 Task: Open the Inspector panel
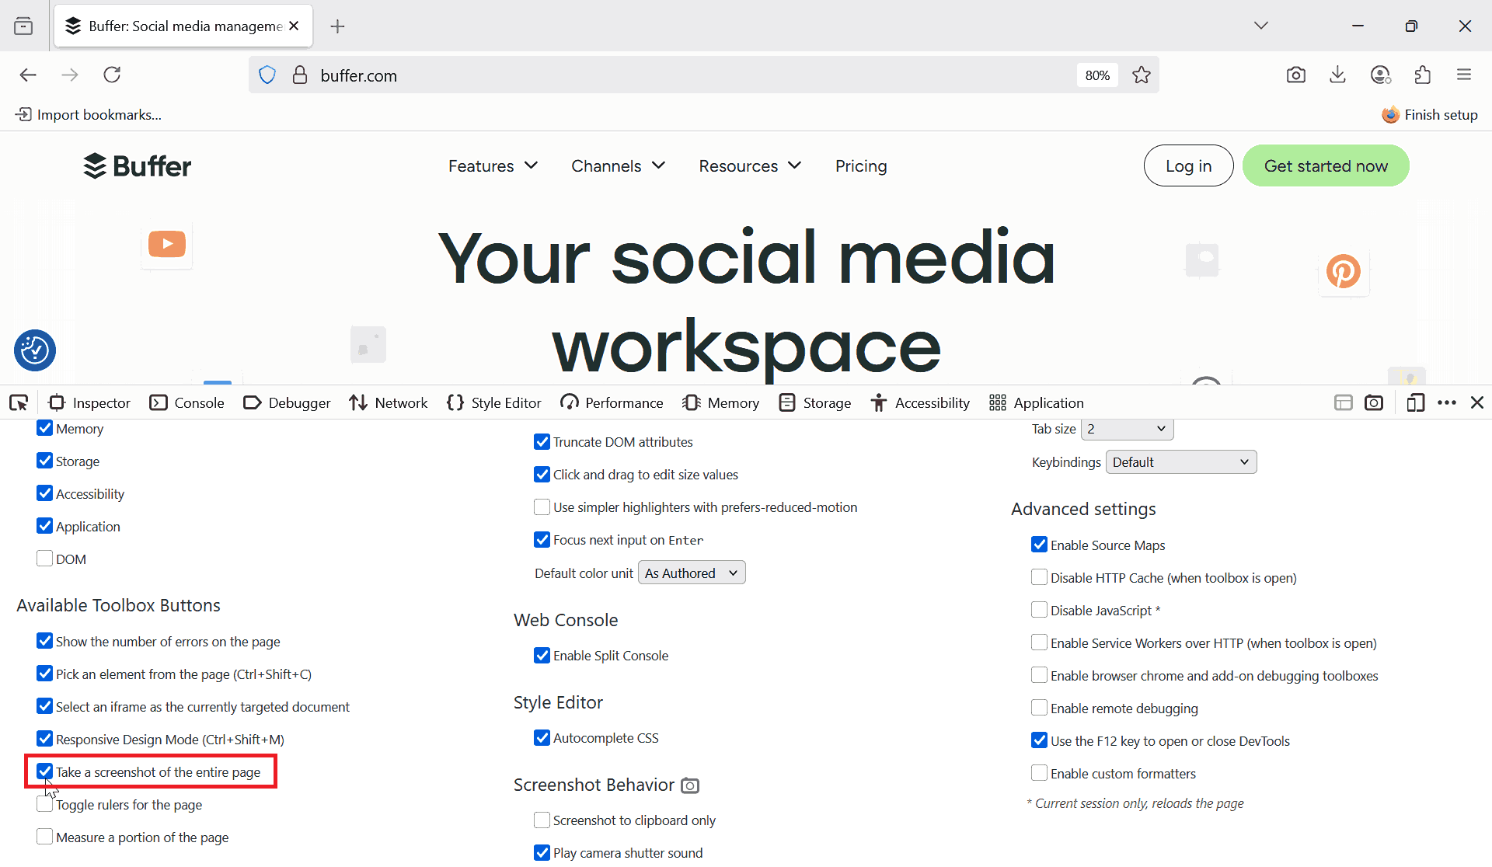(89, 402)
